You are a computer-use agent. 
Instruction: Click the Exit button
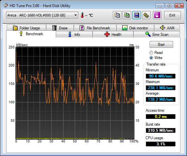tap(172, 15)
